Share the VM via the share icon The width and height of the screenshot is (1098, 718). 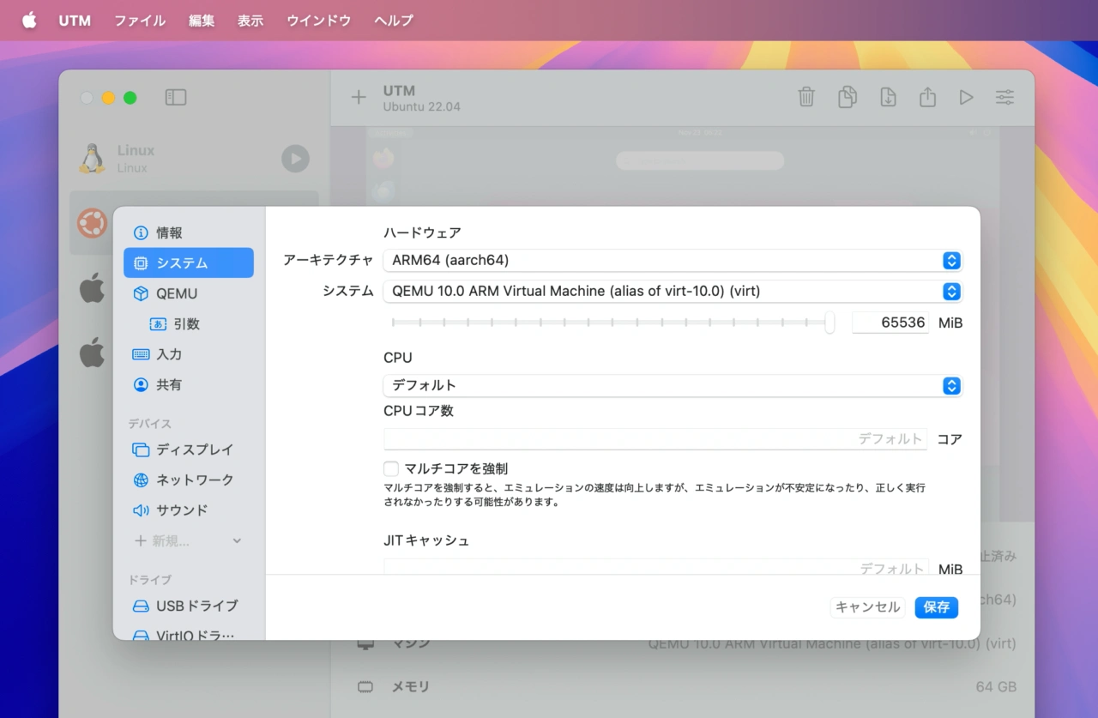[926, 97]
